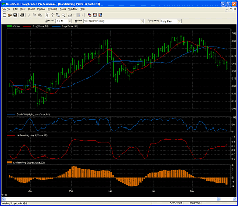Print the chart with the printer icon
The width and height of the screenshot is (238, 206).
pyautogui.click(x=22, y=15)
